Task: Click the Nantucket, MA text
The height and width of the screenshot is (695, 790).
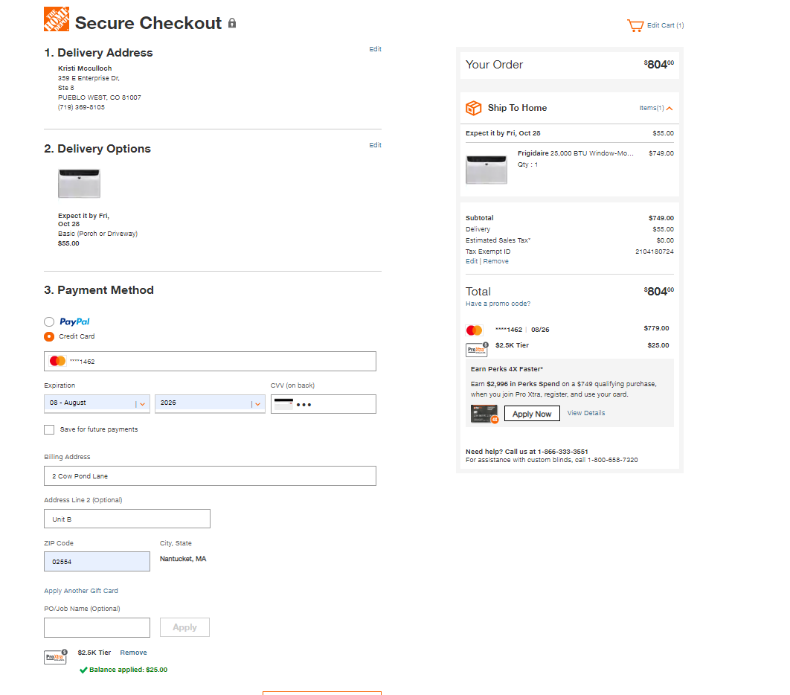Action: pos(183,559)
